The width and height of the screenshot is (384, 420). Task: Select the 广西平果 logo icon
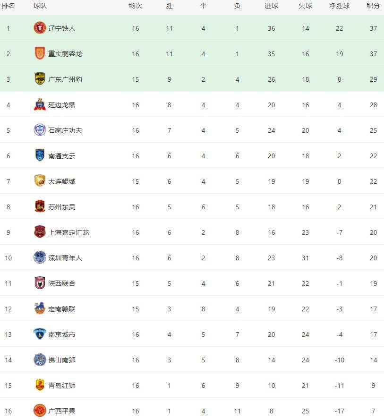tap(40, 411)
